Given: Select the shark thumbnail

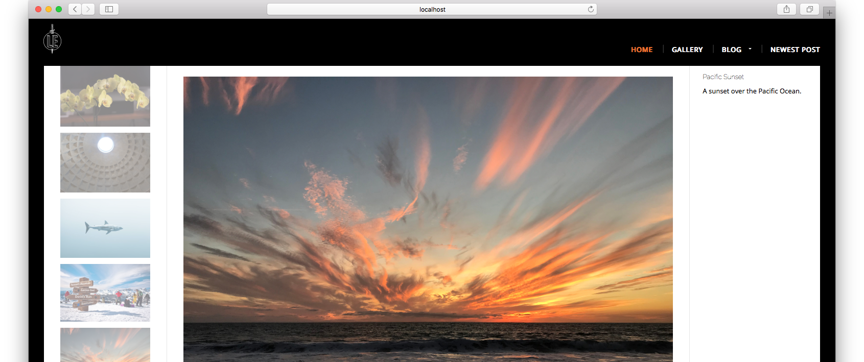Looking at the screenshot, I should [105, 228].
